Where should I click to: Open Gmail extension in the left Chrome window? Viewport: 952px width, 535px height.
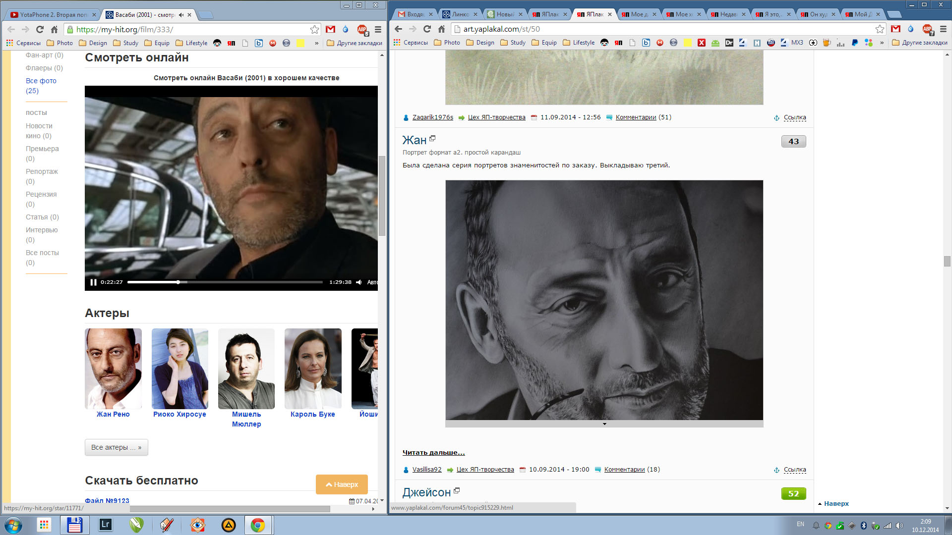[x=330, y=30]
